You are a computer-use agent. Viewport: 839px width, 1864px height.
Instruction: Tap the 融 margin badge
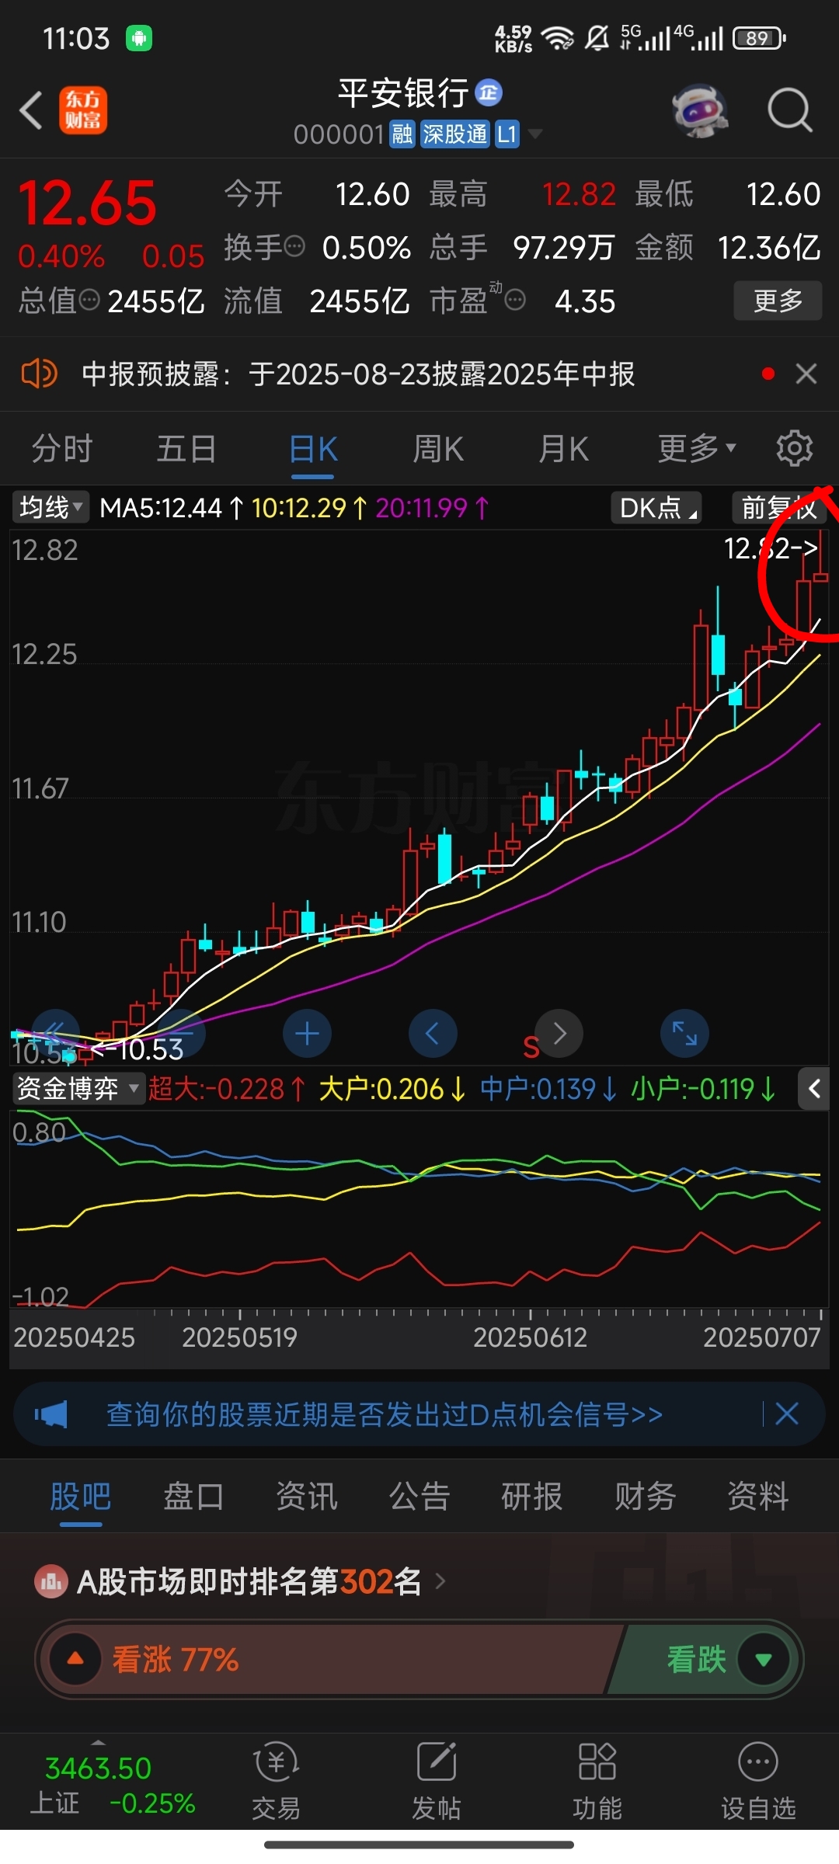402,134
